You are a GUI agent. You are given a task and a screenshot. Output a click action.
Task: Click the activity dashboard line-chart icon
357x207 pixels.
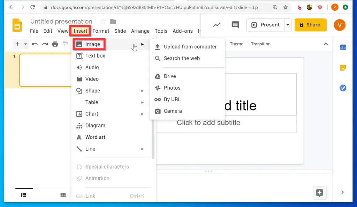[217, 25]
